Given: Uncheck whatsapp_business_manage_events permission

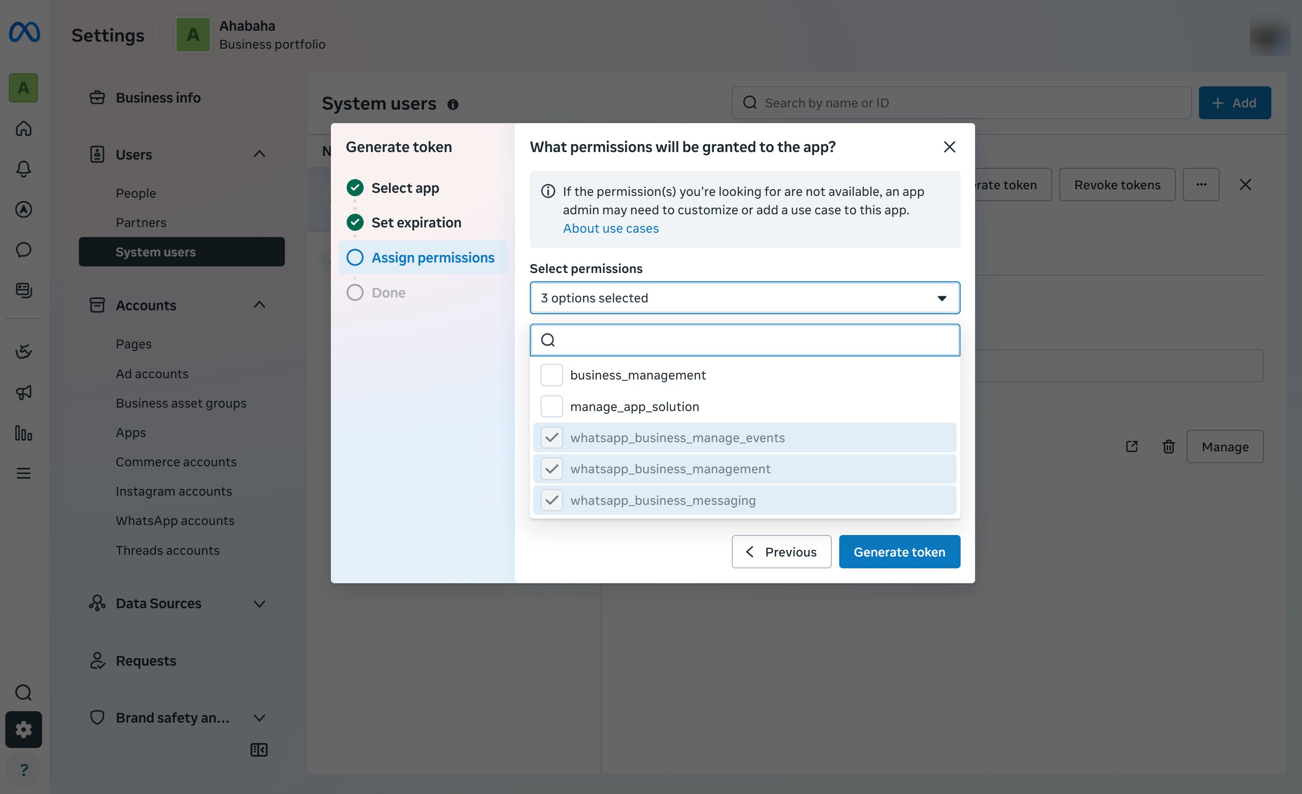Looking at the screenshot, I should (552, 437).
